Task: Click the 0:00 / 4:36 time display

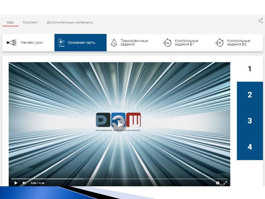Action: pyautogui.click(x=37, y=183)
